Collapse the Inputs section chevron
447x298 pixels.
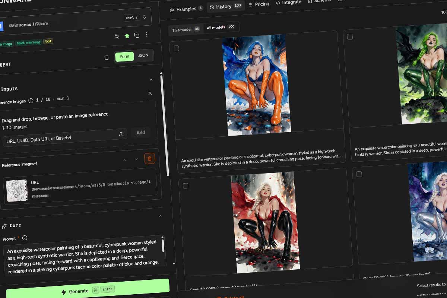point(151,80)
